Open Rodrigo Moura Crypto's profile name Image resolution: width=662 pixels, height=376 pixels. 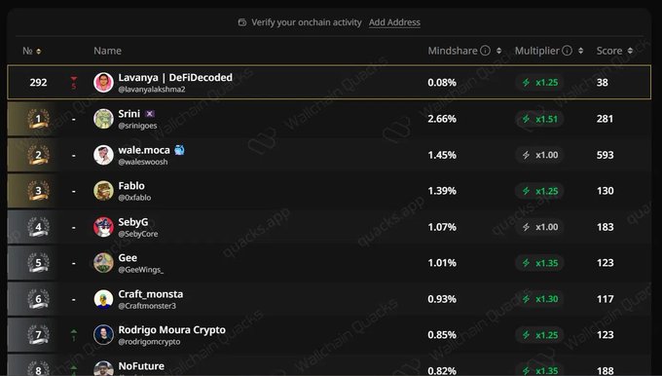pyautogui.click(x=172, y=329)
